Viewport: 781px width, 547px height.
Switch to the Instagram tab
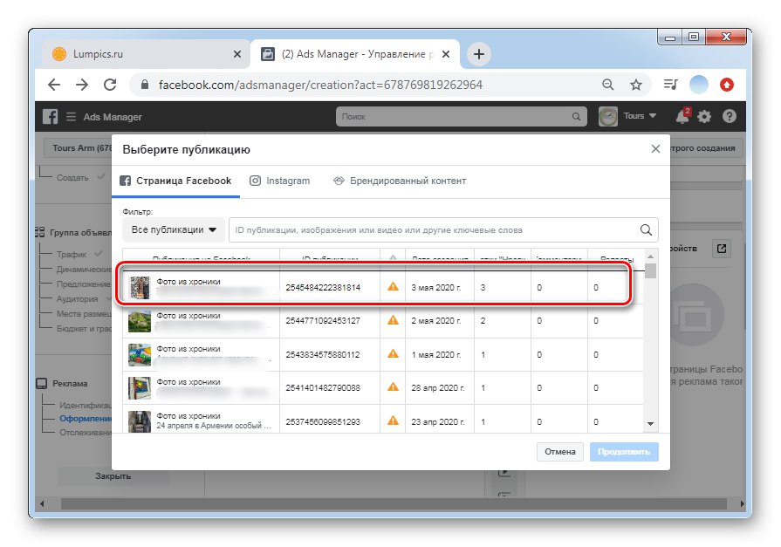click(279, 181)
